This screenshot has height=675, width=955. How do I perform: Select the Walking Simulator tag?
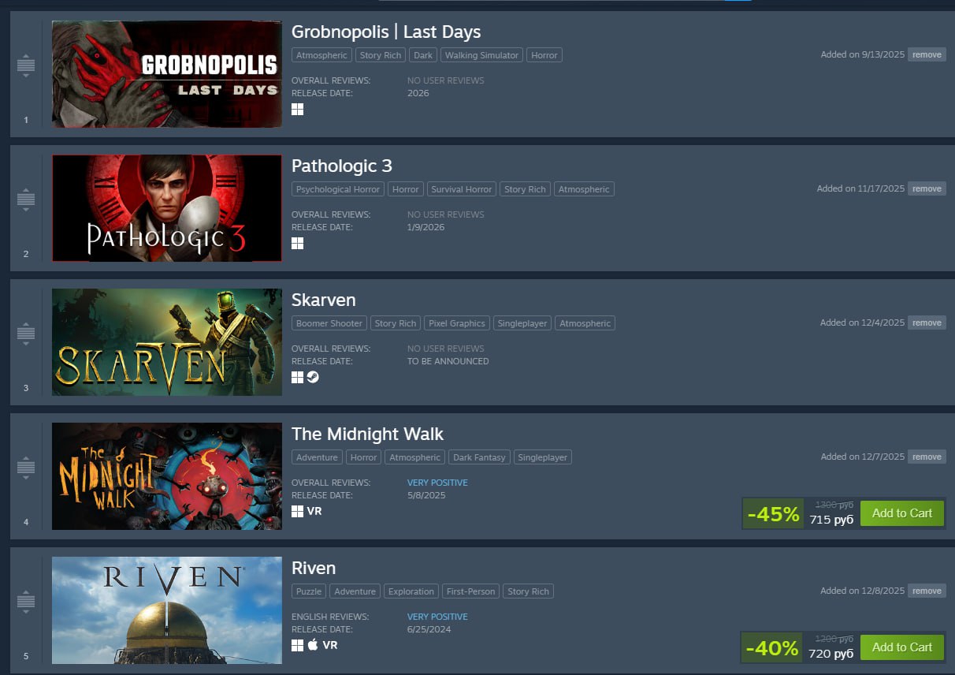tap(481, 55)
